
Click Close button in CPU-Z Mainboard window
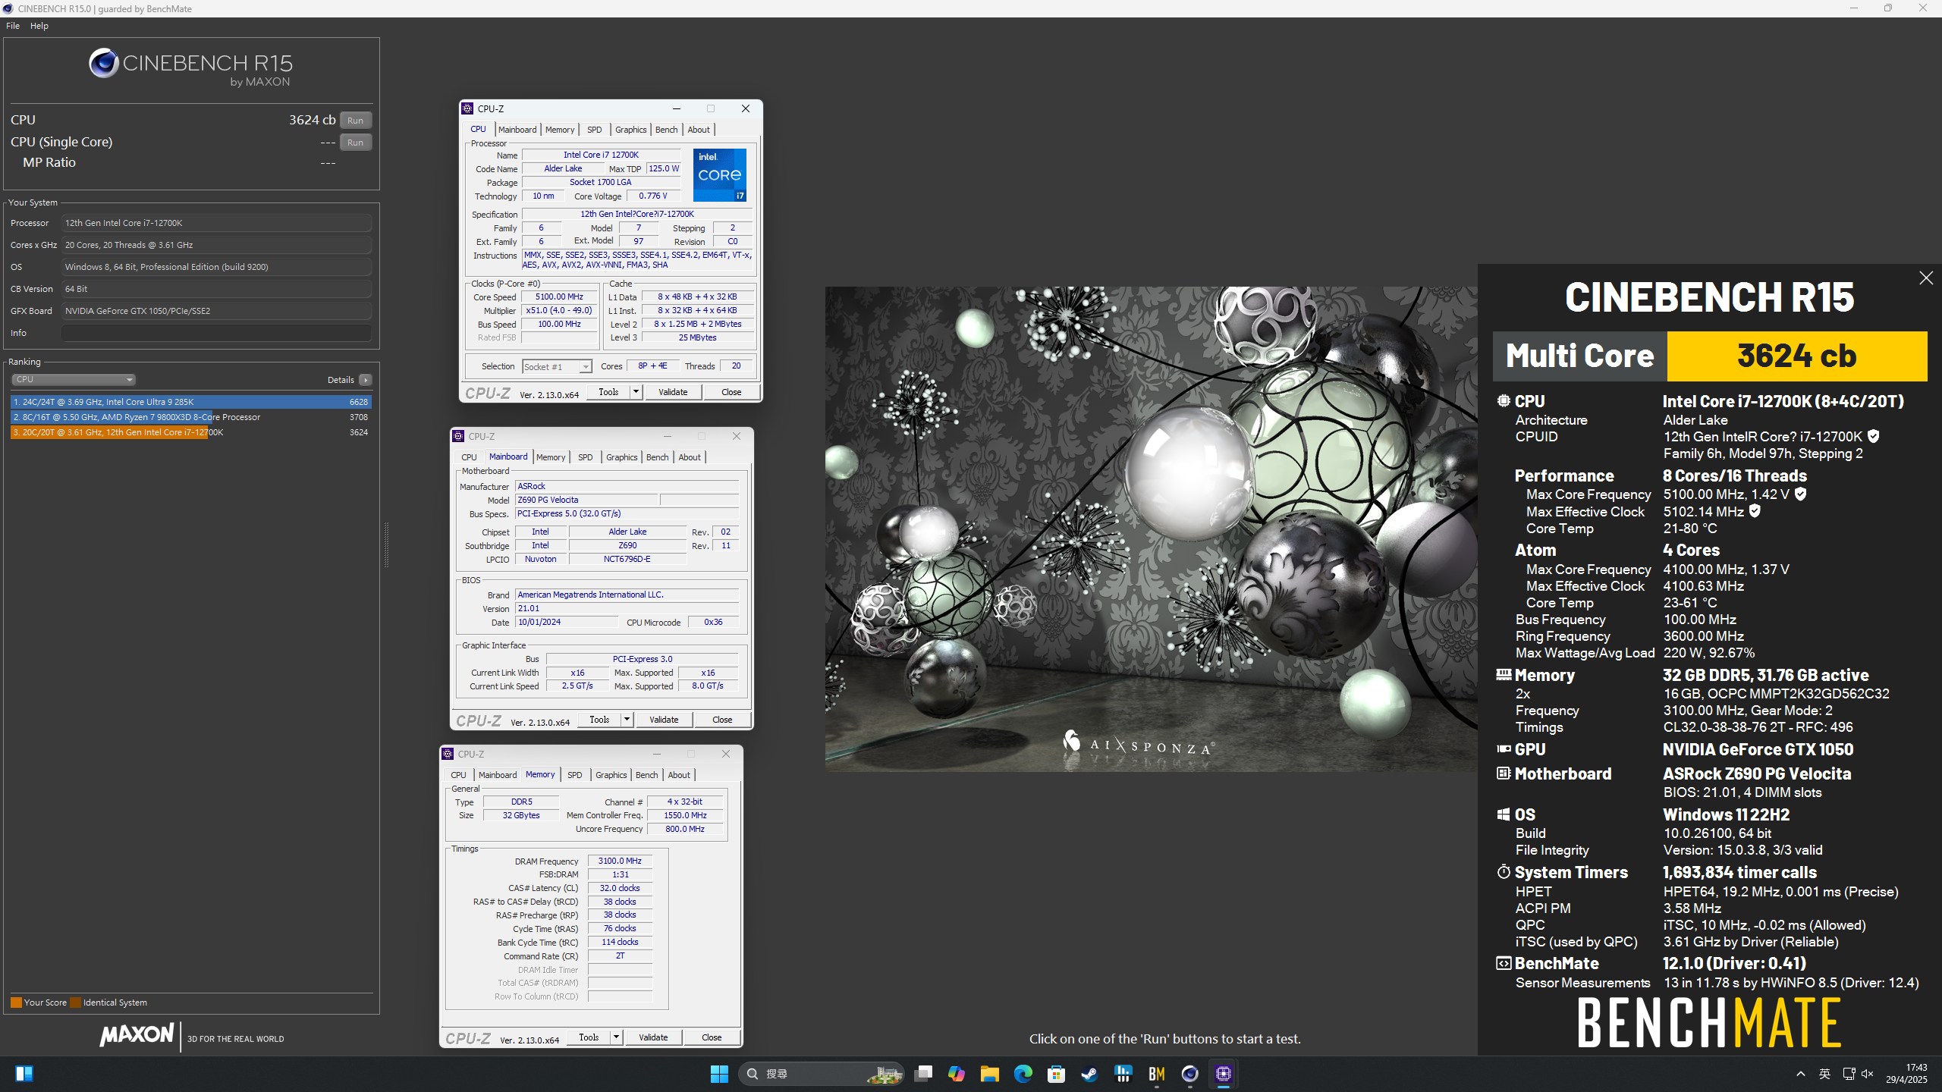pos(722,720)
